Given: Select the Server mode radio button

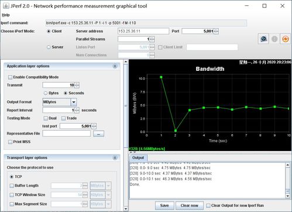Looking at the screenshot, I should click(x=49, y=47).
